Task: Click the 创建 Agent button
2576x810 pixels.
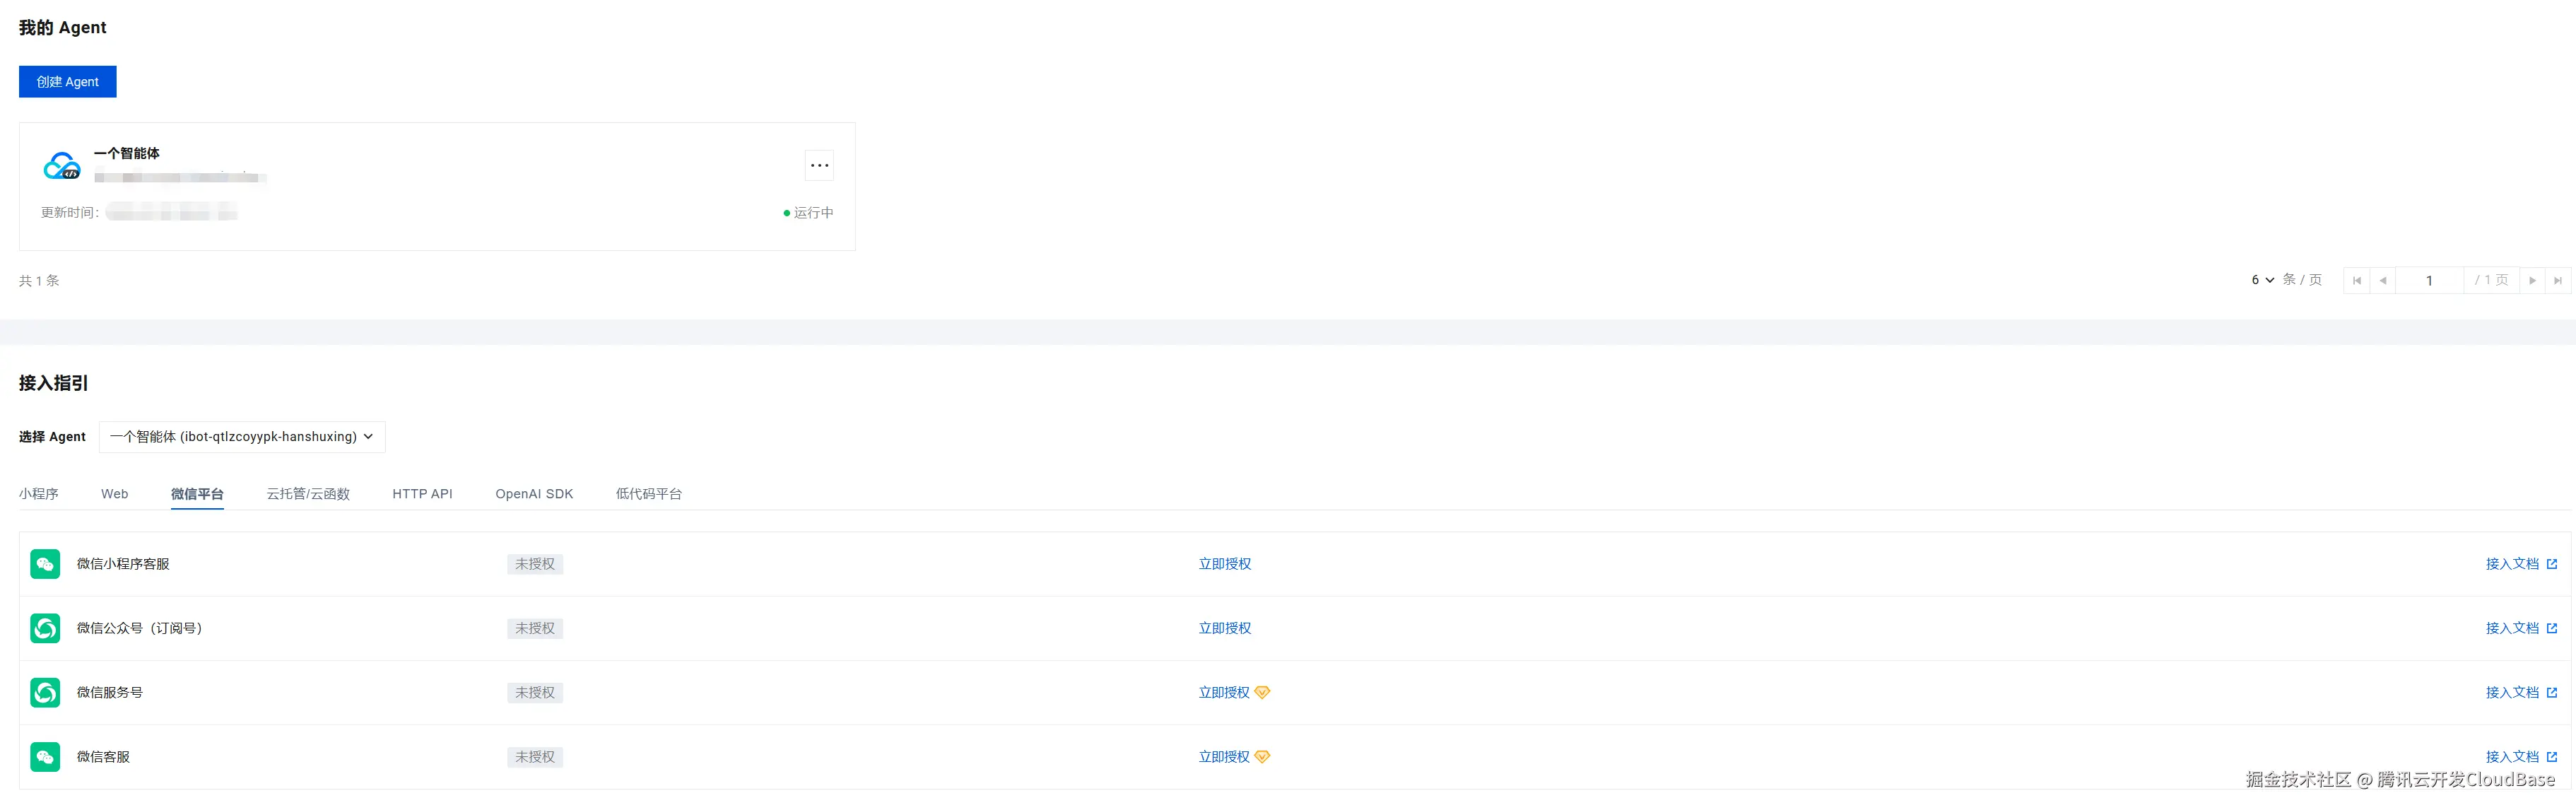Action: (x=68, y=82)
